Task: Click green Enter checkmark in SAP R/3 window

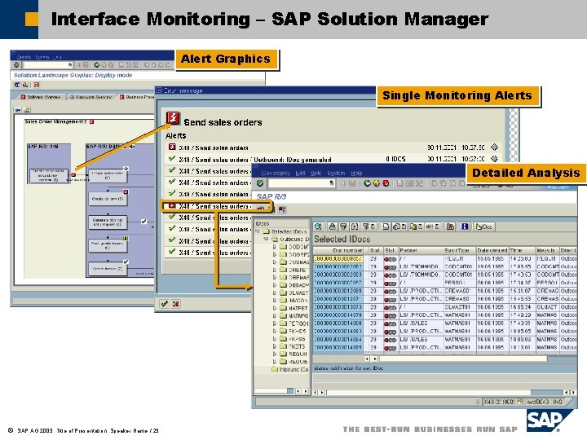Action: 260,183
